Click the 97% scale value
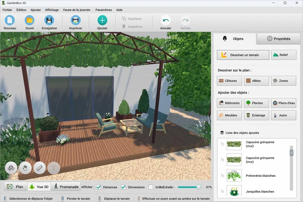Image resolution: width=303 pixels, height=202 pixels. 208,187
